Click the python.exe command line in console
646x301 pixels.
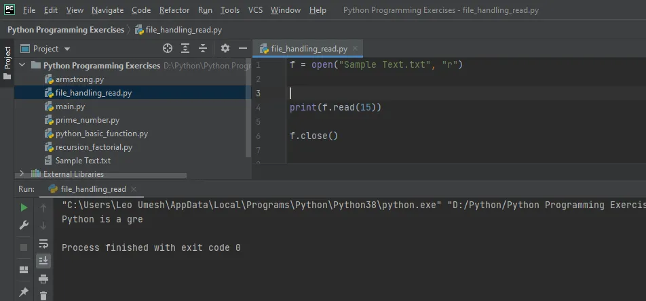tap(354, 205)
